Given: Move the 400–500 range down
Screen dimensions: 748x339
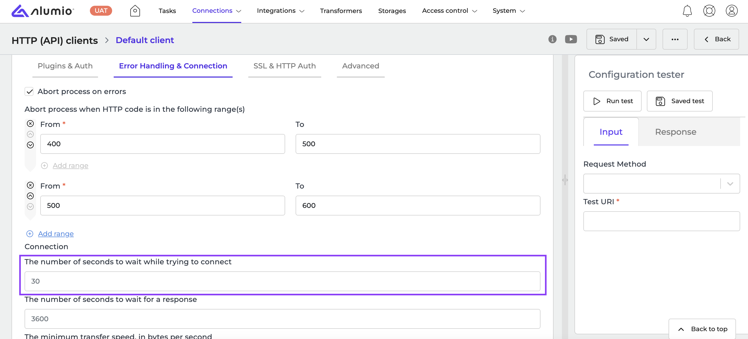Looking at the screenshot, I should 30,145.
